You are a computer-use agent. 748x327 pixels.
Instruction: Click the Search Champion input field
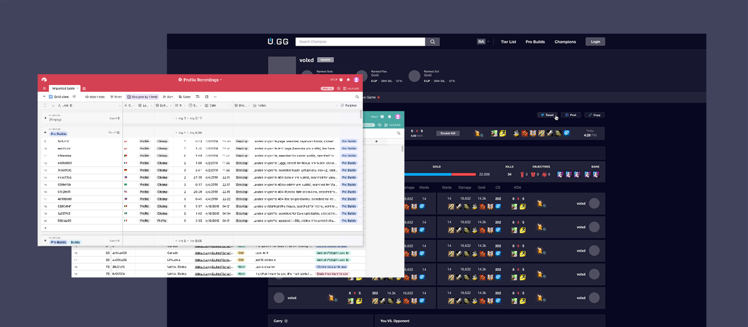(360, 42)
